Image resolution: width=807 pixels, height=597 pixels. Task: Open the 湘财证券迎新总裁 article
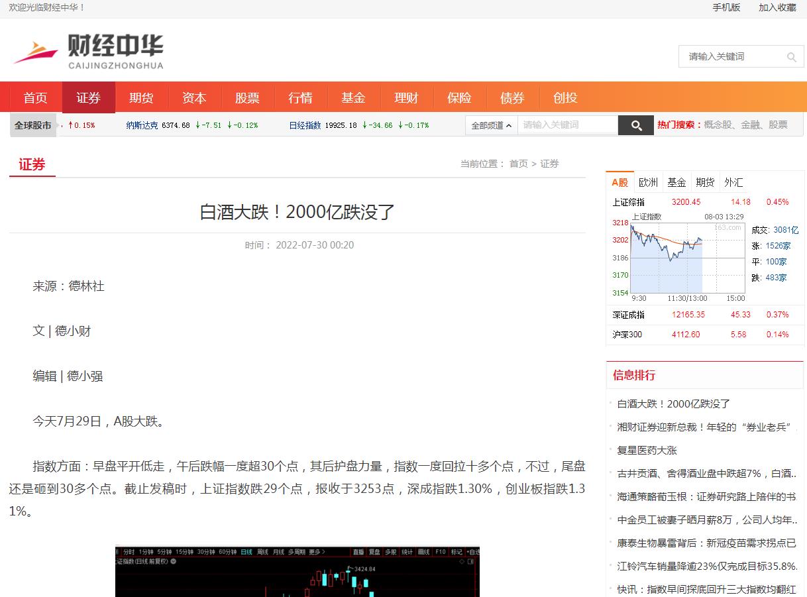[x=707, y=427]
